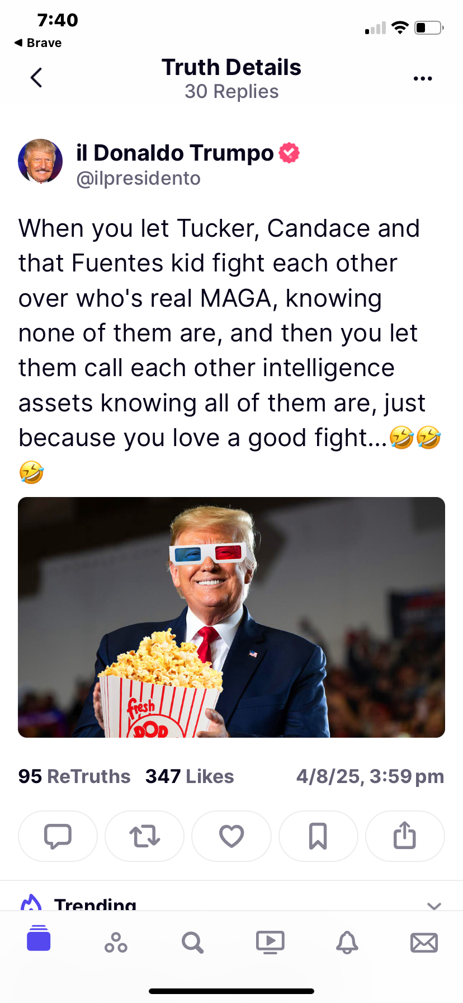Return to Brave app via back link
The image size is (463, 1003).
pos(38,43)
